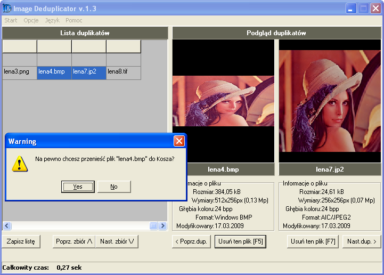
Task: Click the lena7.jp2 preview image
Action: pos(330,101)
